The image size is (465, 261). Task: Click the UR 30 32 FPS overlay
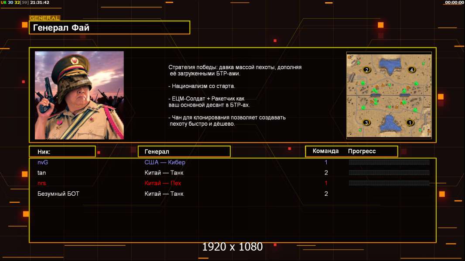click(14, 2)
